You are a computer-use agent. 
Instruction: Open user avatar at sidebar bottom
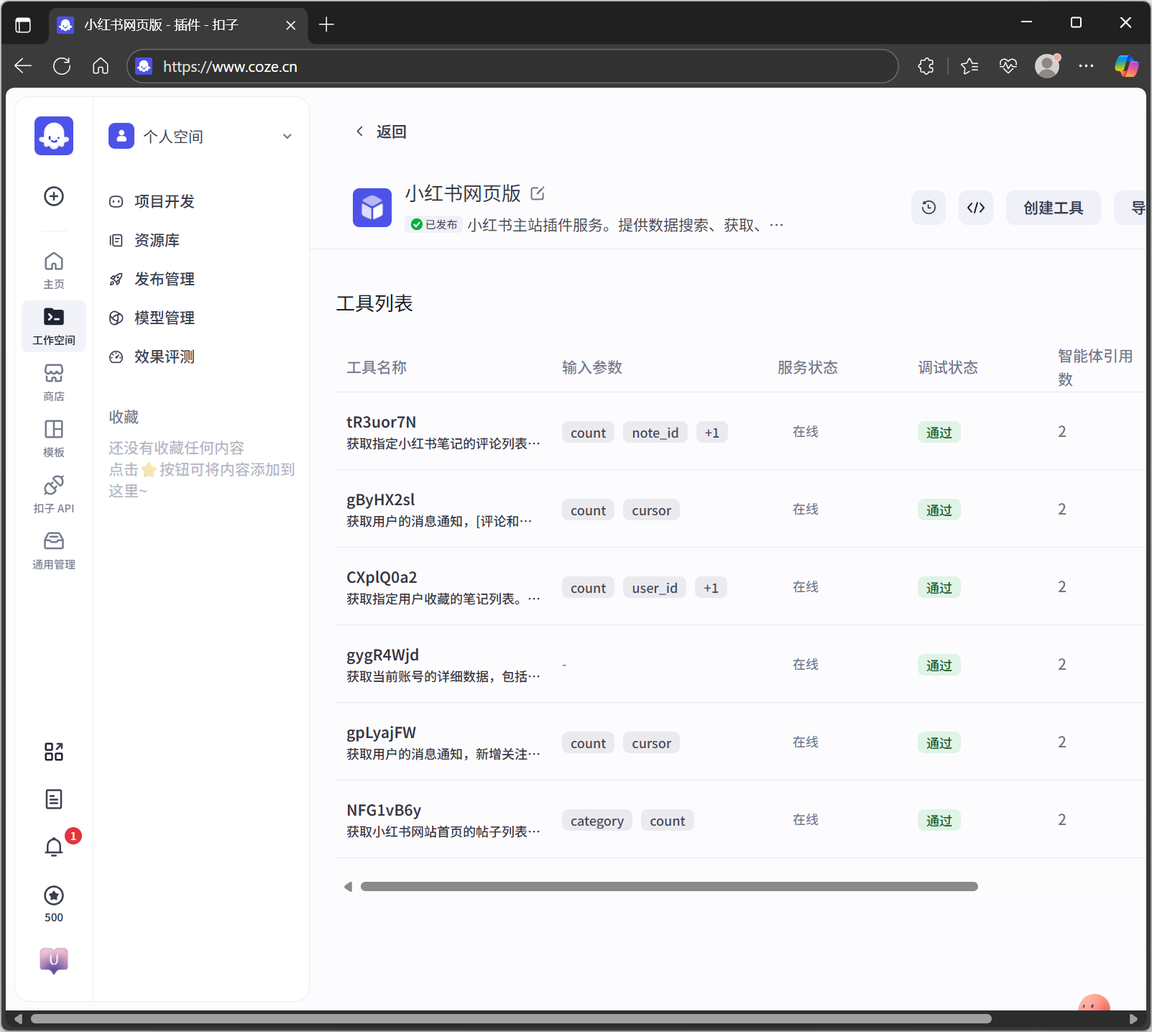[54, 961]
